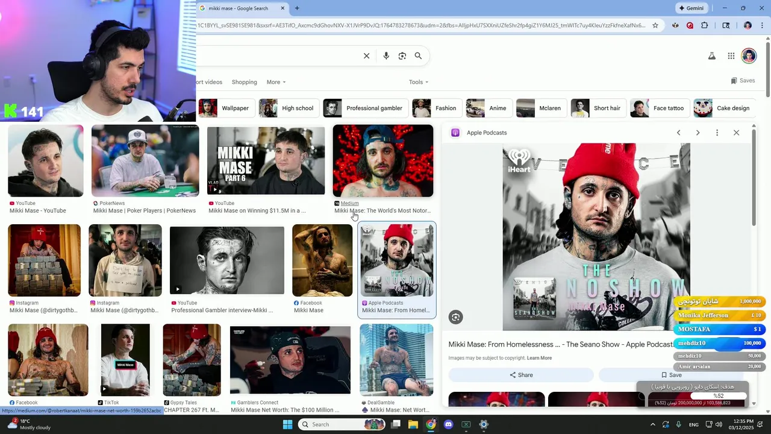Open Chrome's three-dot menu
The width and height of the screenshot is (771, 434).
click(762, 25)
